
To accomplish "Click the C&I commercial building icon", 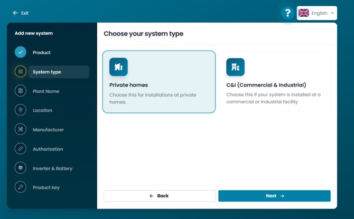I will [x=235, y=67].
